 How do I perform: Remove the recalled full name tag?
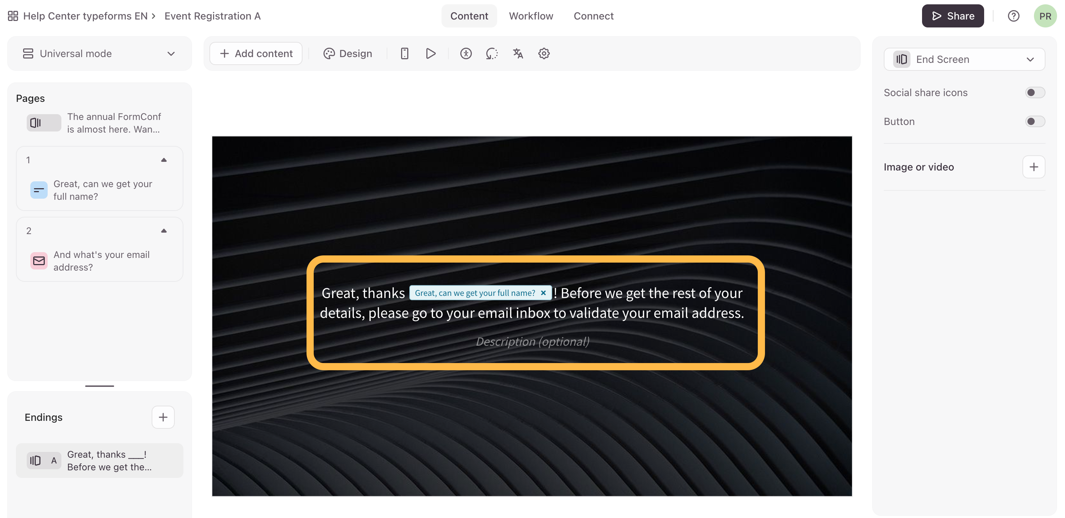[543, 293]
